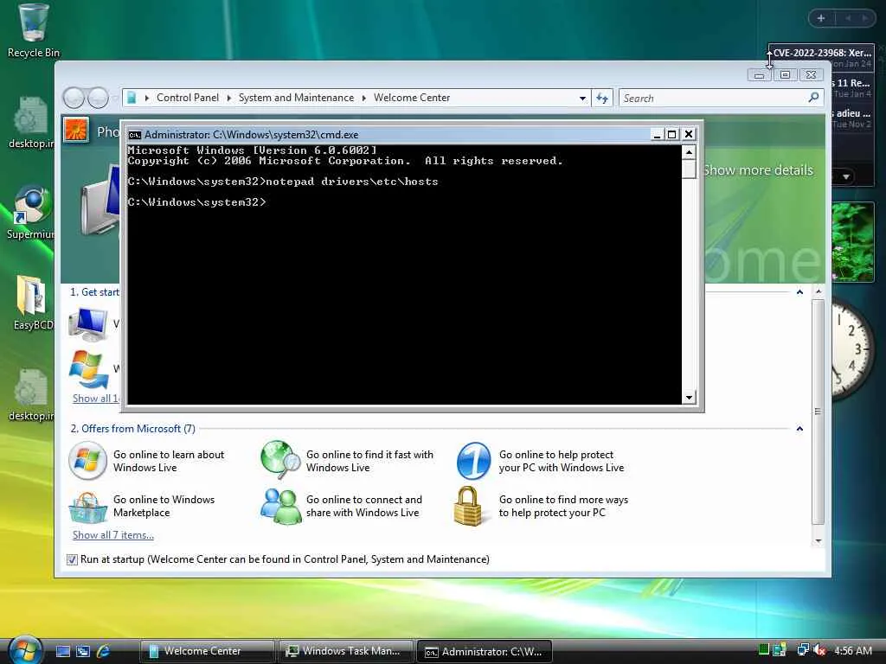Click the muted volume tray icon

(x=819, y=650)
